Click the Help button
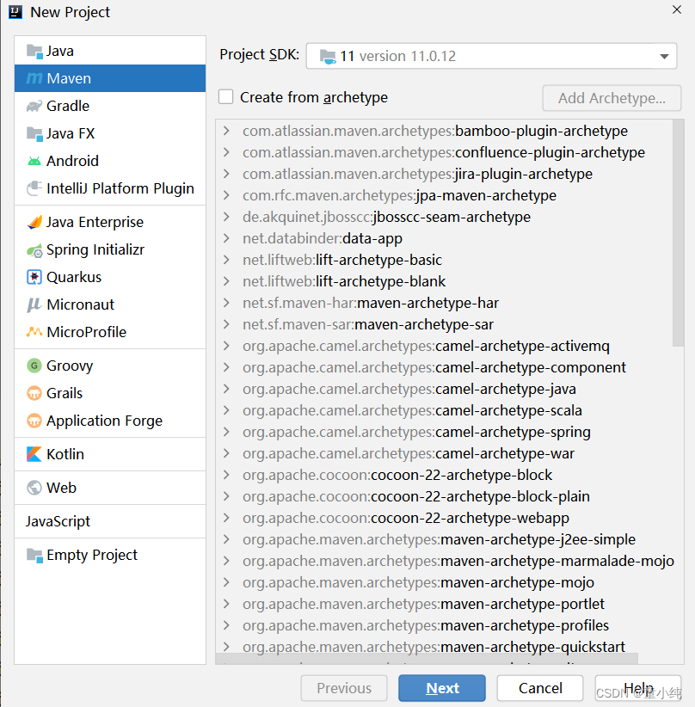Image resolution: width=695 pixels, height=707 pixels. pos(638,688)
